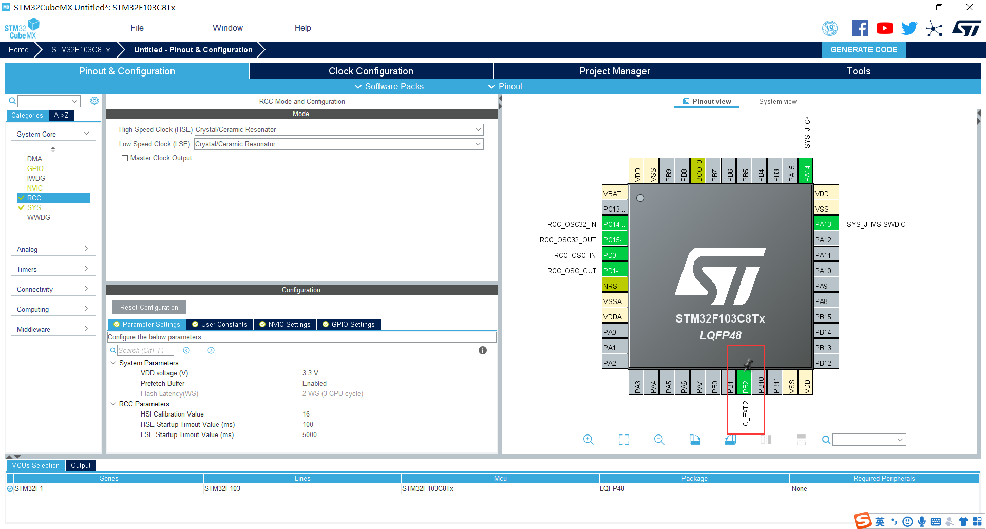Image resolution: width=986 pixels, height=529 pixels.
Task: Click the fit-to-screen pinout icon
Action: click(x=624, y=440)
